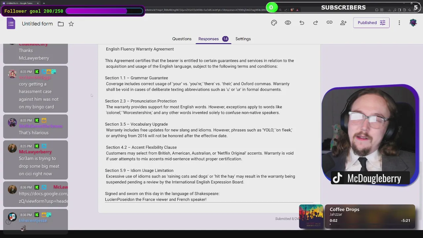This screenshot has width=423, height=238.
Task: Open the three-dot More menu
Action: (x=399, y=22)
